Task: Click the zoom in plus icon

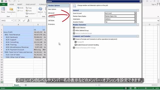Action: pos(153,88)
